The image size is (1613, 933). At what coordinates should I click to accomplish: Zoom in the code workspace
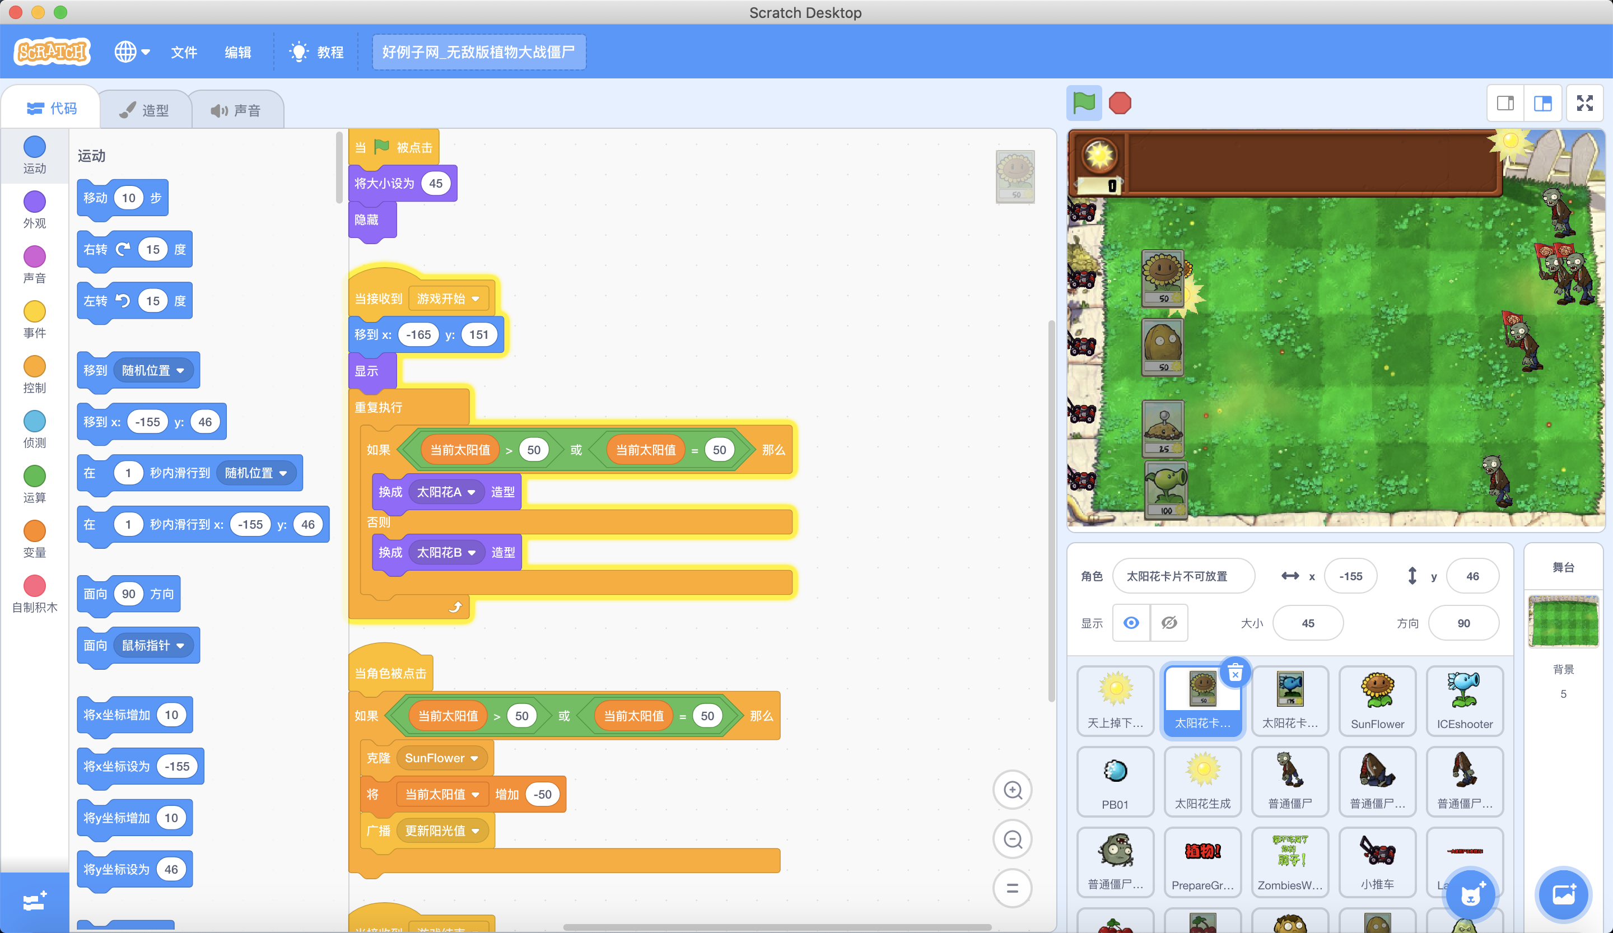coord(1013,790)
